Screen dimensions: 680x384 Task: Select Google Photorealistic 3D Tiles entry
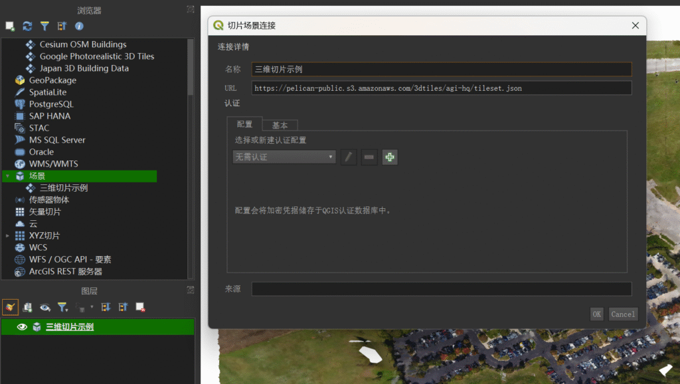coord(97,56)
